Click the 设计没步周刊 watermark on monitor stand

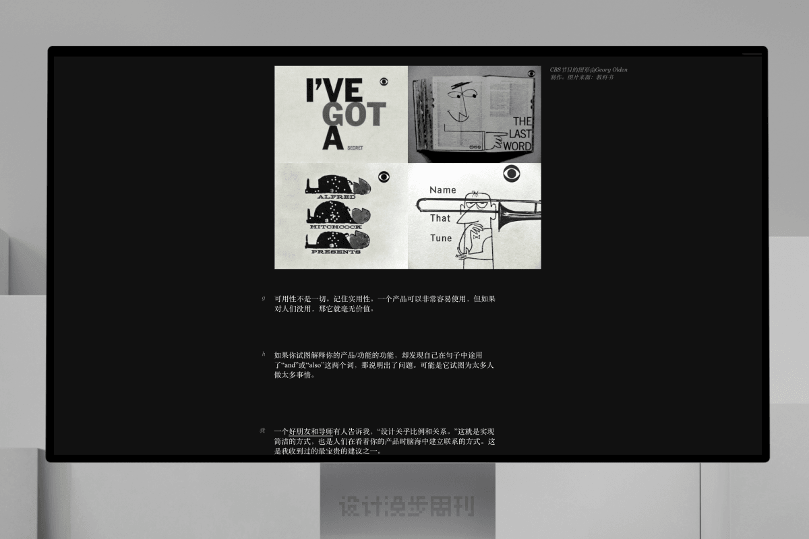coord(407,506)
